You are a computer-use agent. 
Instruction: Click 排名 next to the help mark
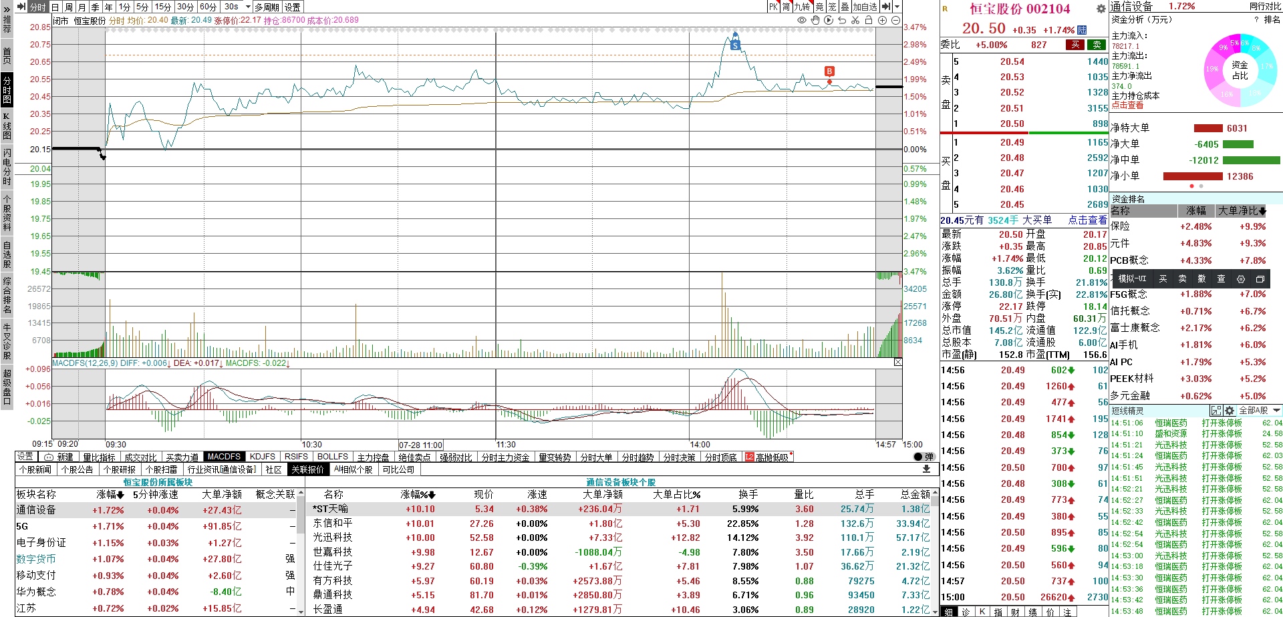click(x=1272, y=20)
